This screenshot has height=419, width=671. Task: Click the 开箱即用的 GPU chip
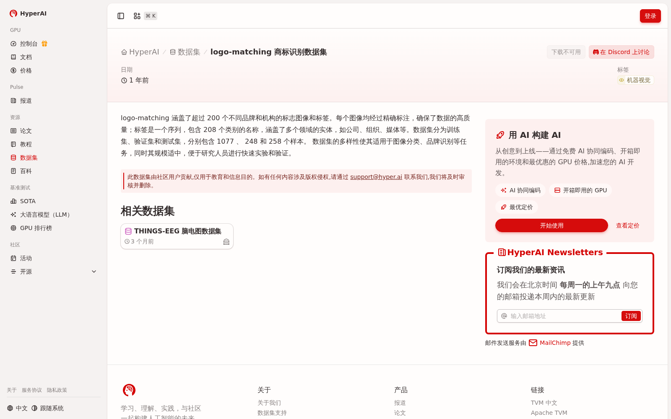pos(580,190)
